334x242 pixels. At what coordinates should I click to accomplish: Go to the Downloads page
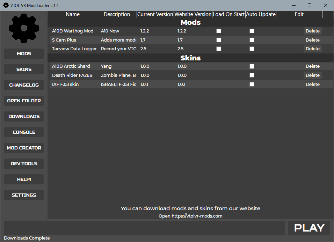coord(24,117)
